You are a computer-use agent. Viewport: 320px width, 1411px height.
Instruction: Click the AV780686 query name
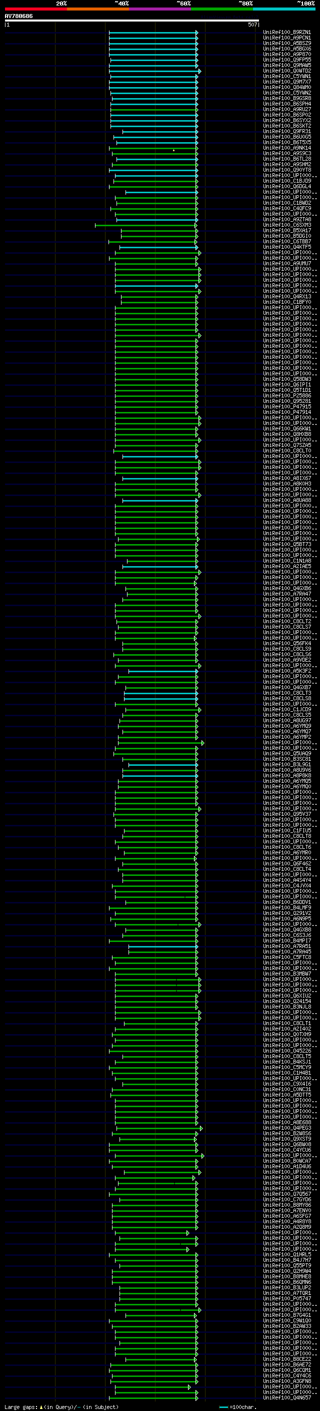pyautogui.click(x=18, y=17)
